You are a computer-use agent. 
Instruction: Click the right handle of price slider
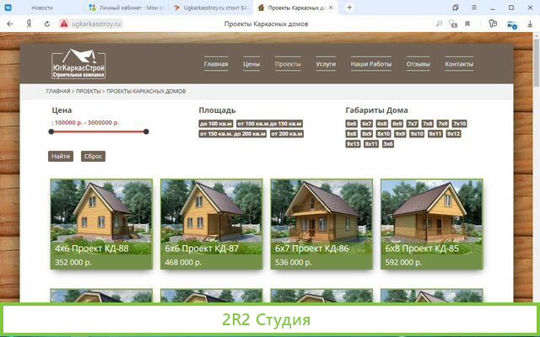click(x=146, y=131)
